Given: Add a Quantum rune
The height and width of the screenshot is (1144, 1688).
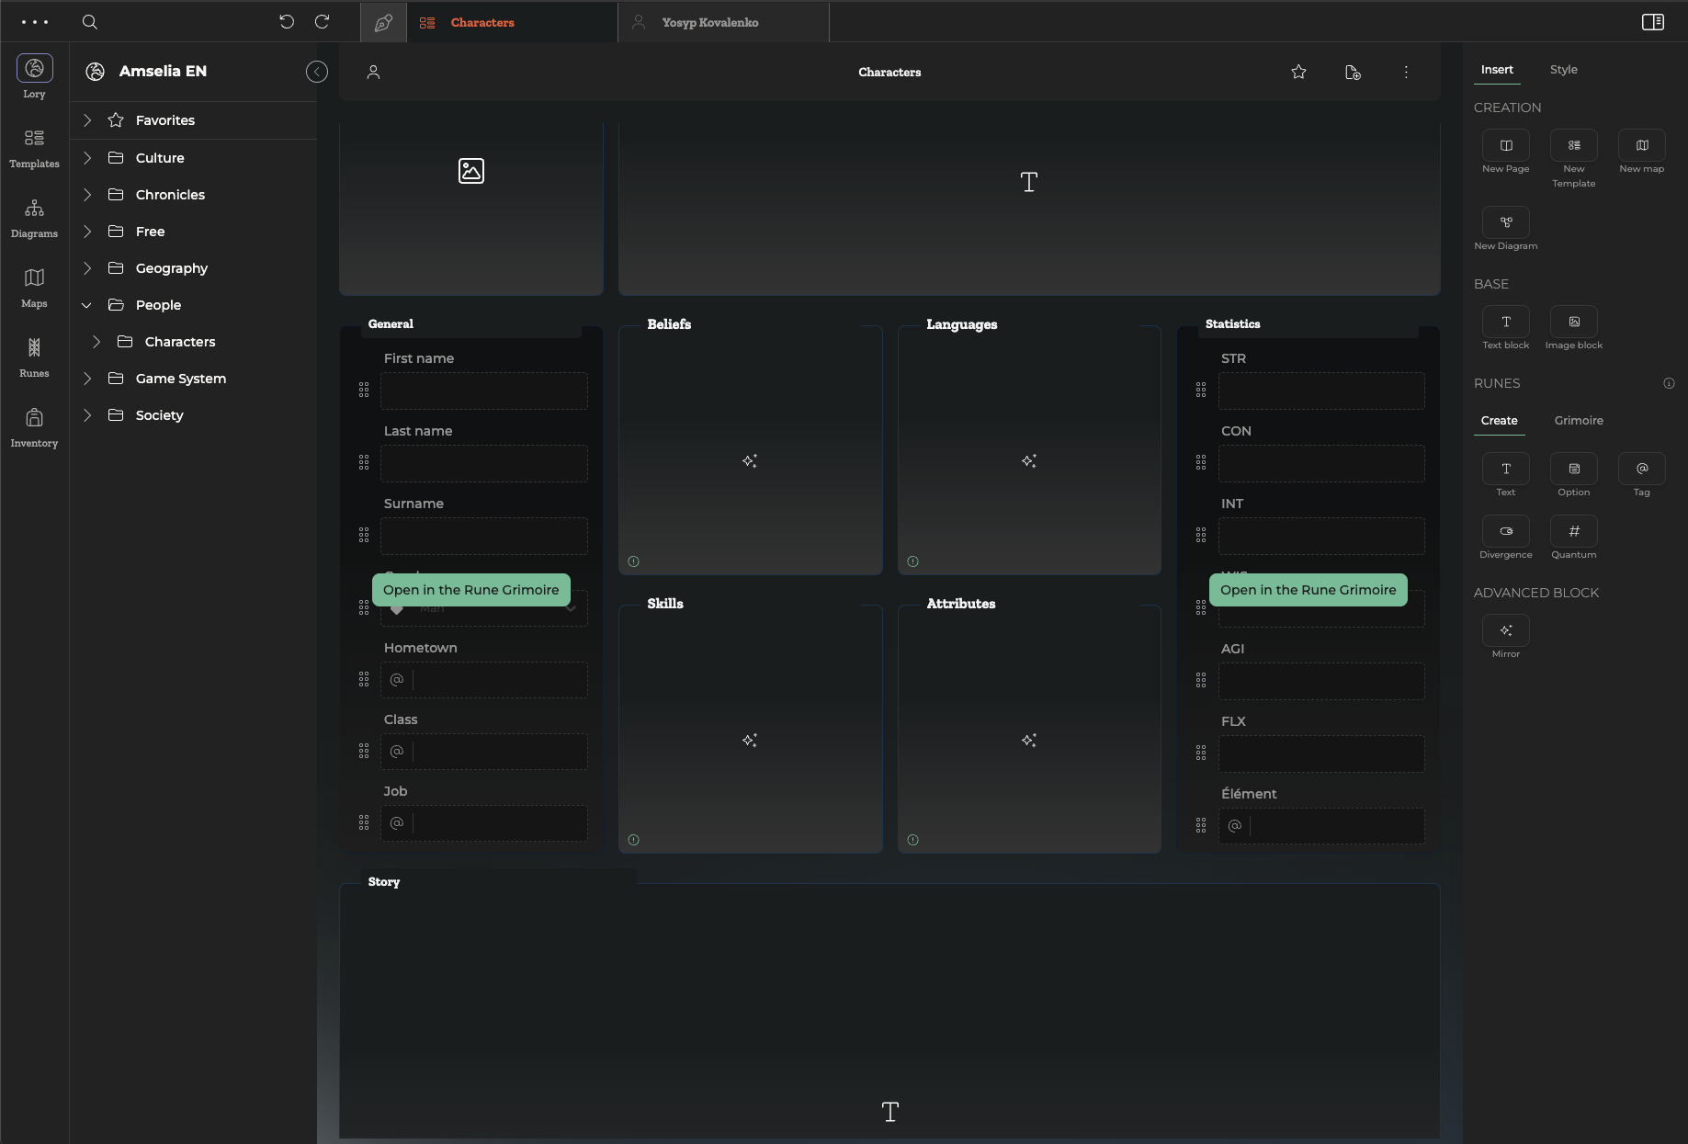Looking at the screenshot, I should click(x=1573, y=532).
